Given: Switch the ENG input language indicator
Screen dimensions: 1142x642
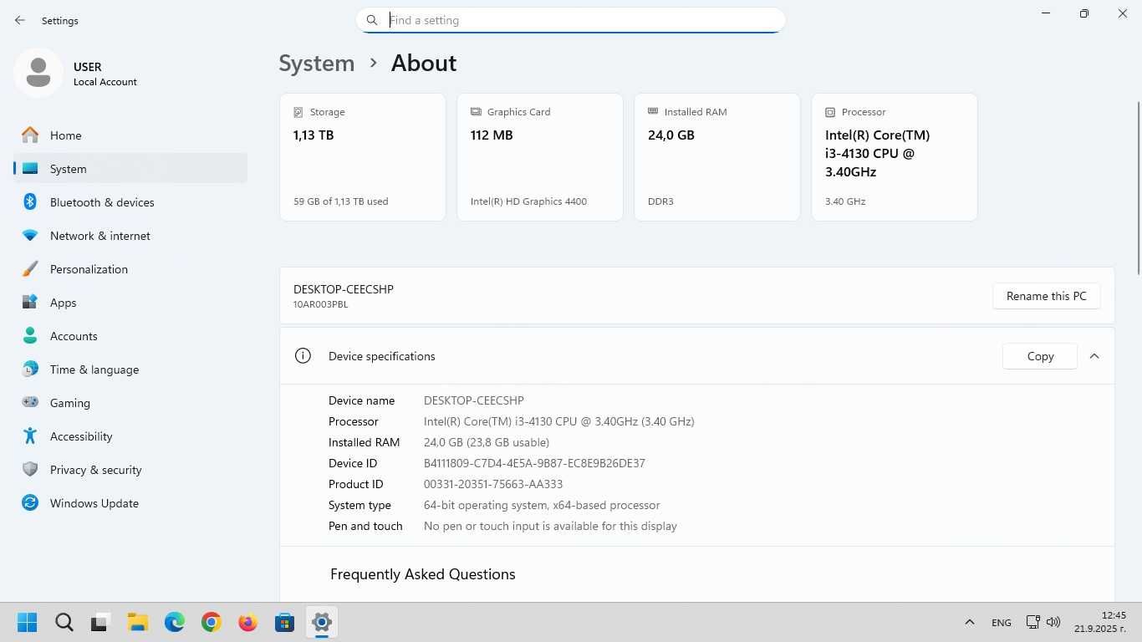Looking at the screenshot, I should coord(1002,622).
